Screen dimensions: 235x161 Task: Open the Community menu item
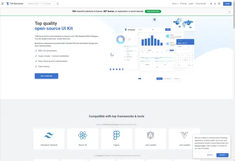click(x=201, y=4)
